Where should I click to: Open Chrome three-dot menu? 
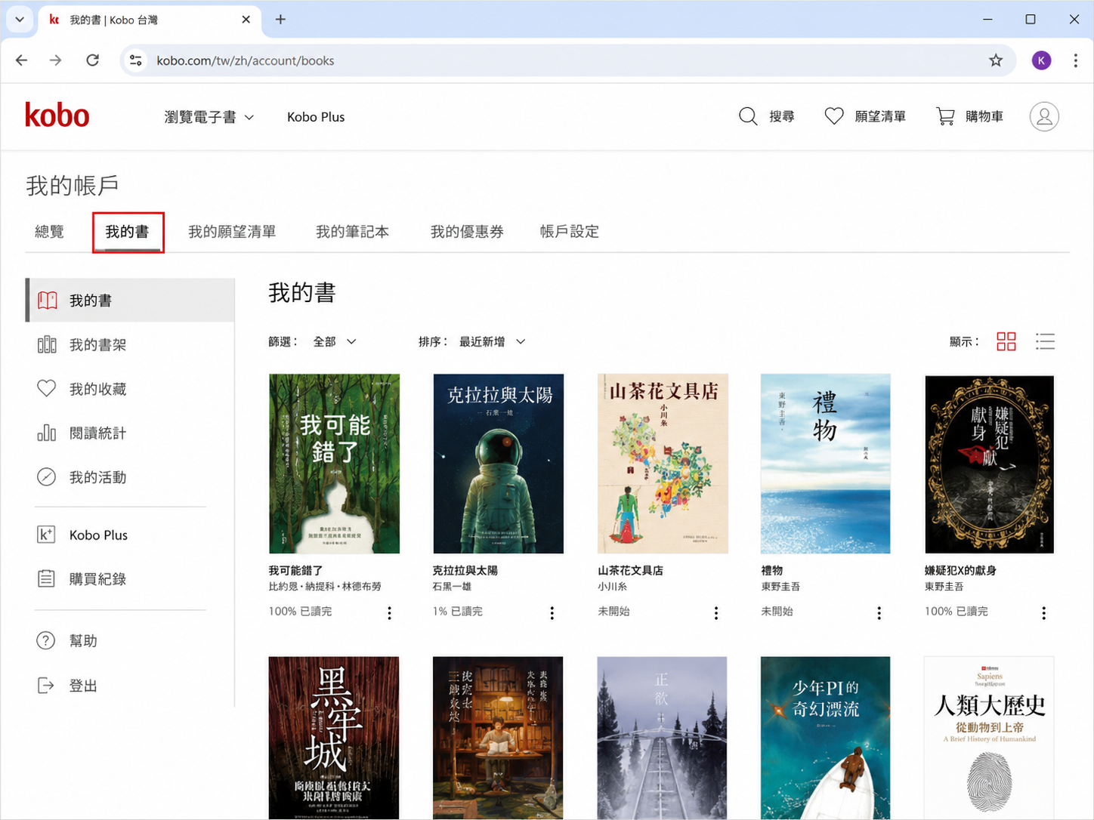tap(1075, 60)
